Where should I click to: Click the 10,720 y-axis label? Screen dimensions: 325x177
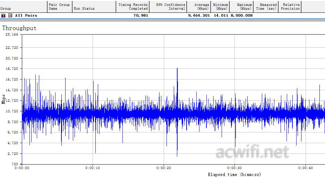pos(12,111)
